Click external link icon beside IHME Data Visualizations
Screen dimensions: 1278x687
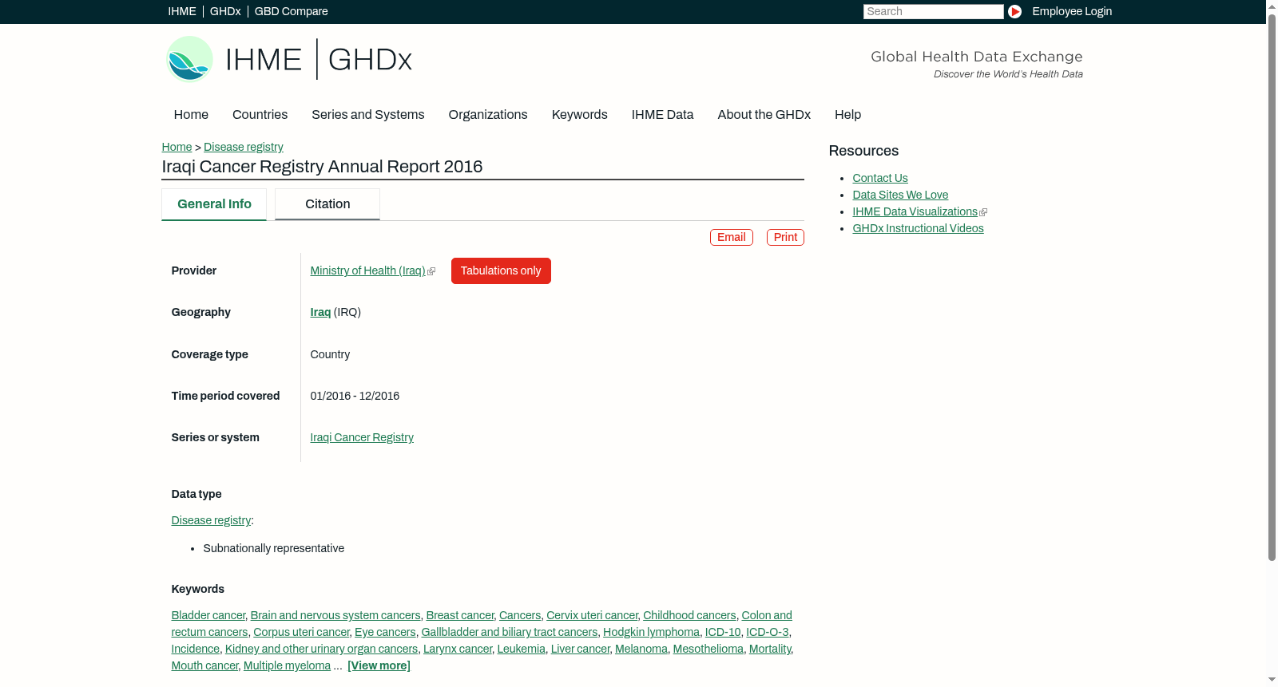coord(983,212)
